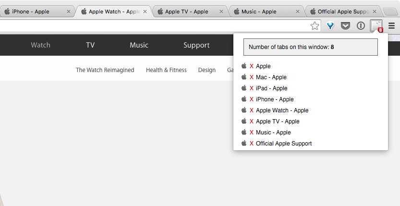
Task: Jump to Apple Watch - Apple in popup list
Action: point(282,110)
